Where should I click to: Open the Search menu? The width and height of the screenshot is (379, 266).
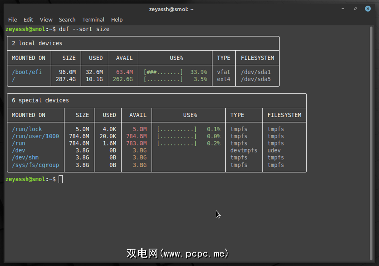click(x=67, y=20)
